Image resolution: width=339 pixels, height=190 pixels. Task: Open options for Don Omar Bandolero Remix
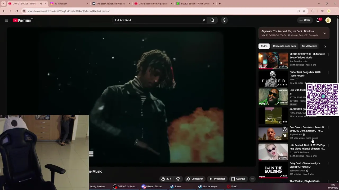click(x=328, y=128)
